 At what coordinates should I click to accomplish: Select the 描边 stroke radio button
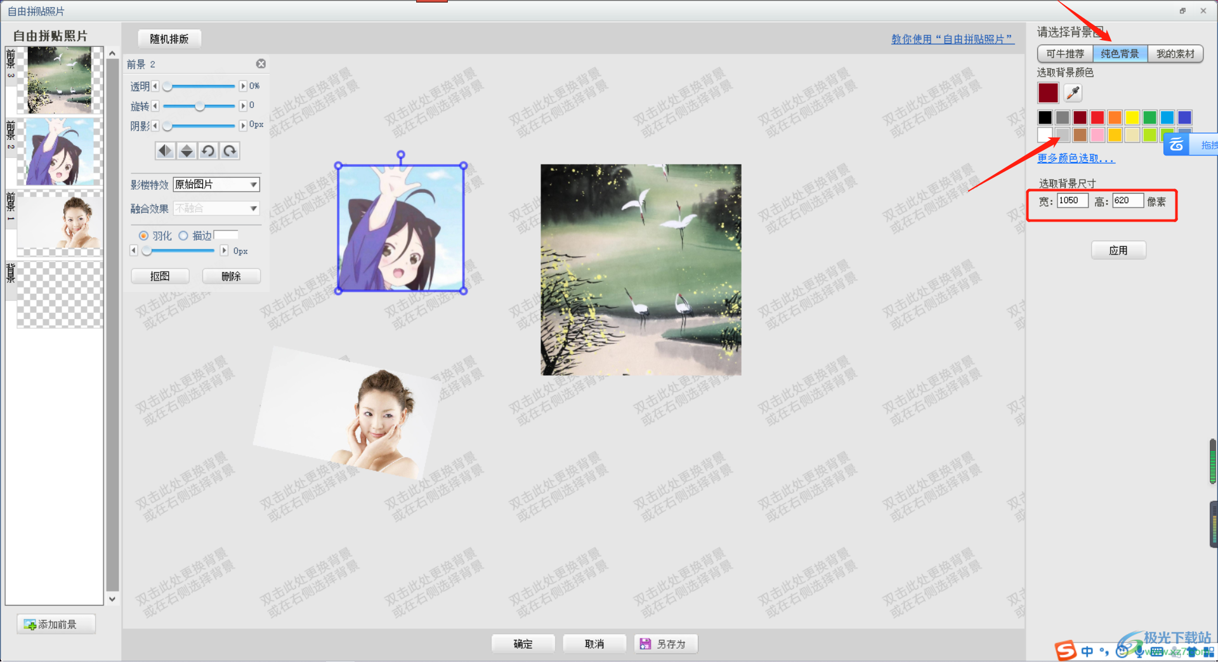(183, 235)
